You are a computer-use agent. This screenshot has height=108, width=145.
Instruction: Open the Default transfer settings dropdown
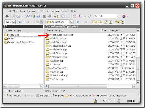(x=118, y=16)
